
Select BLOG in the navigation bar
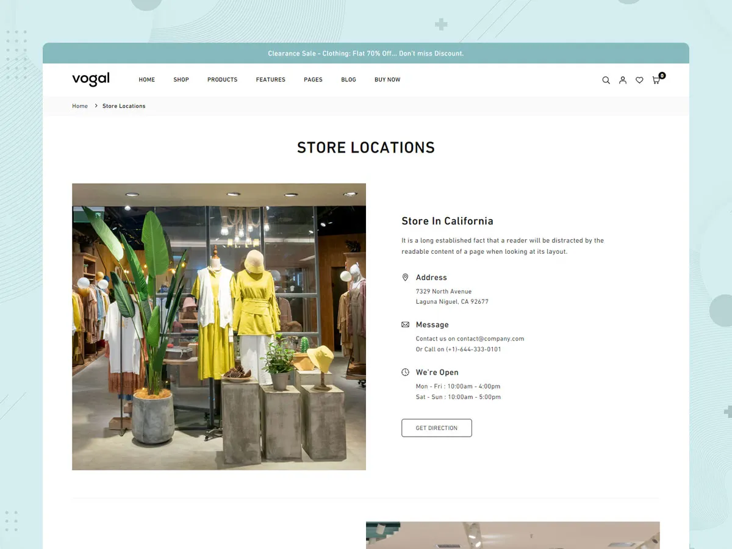pyautogui.click(x=348, y=79)
